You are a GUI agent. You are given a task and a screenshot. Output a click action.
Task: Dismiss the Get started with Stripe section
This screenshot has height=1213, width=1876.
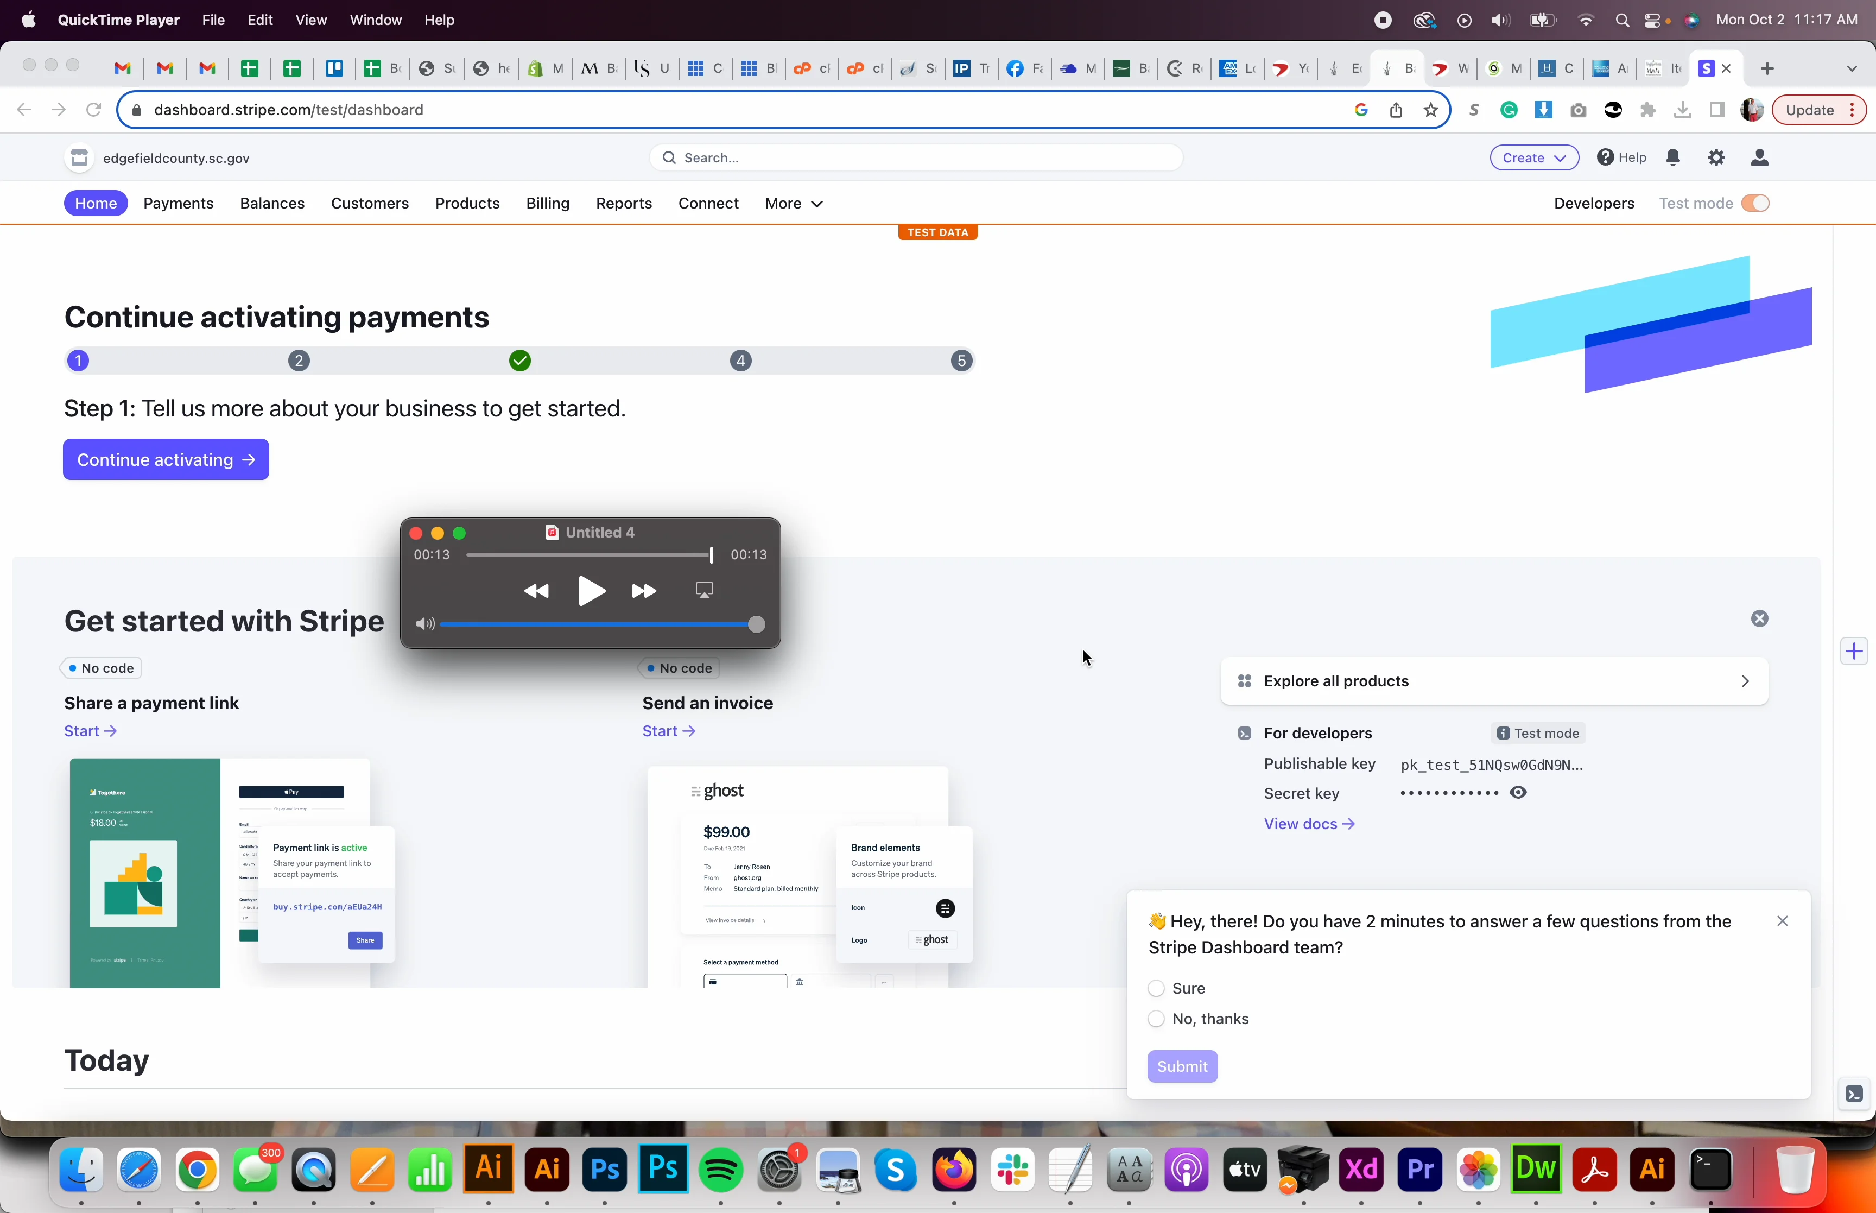point(1759,618)
